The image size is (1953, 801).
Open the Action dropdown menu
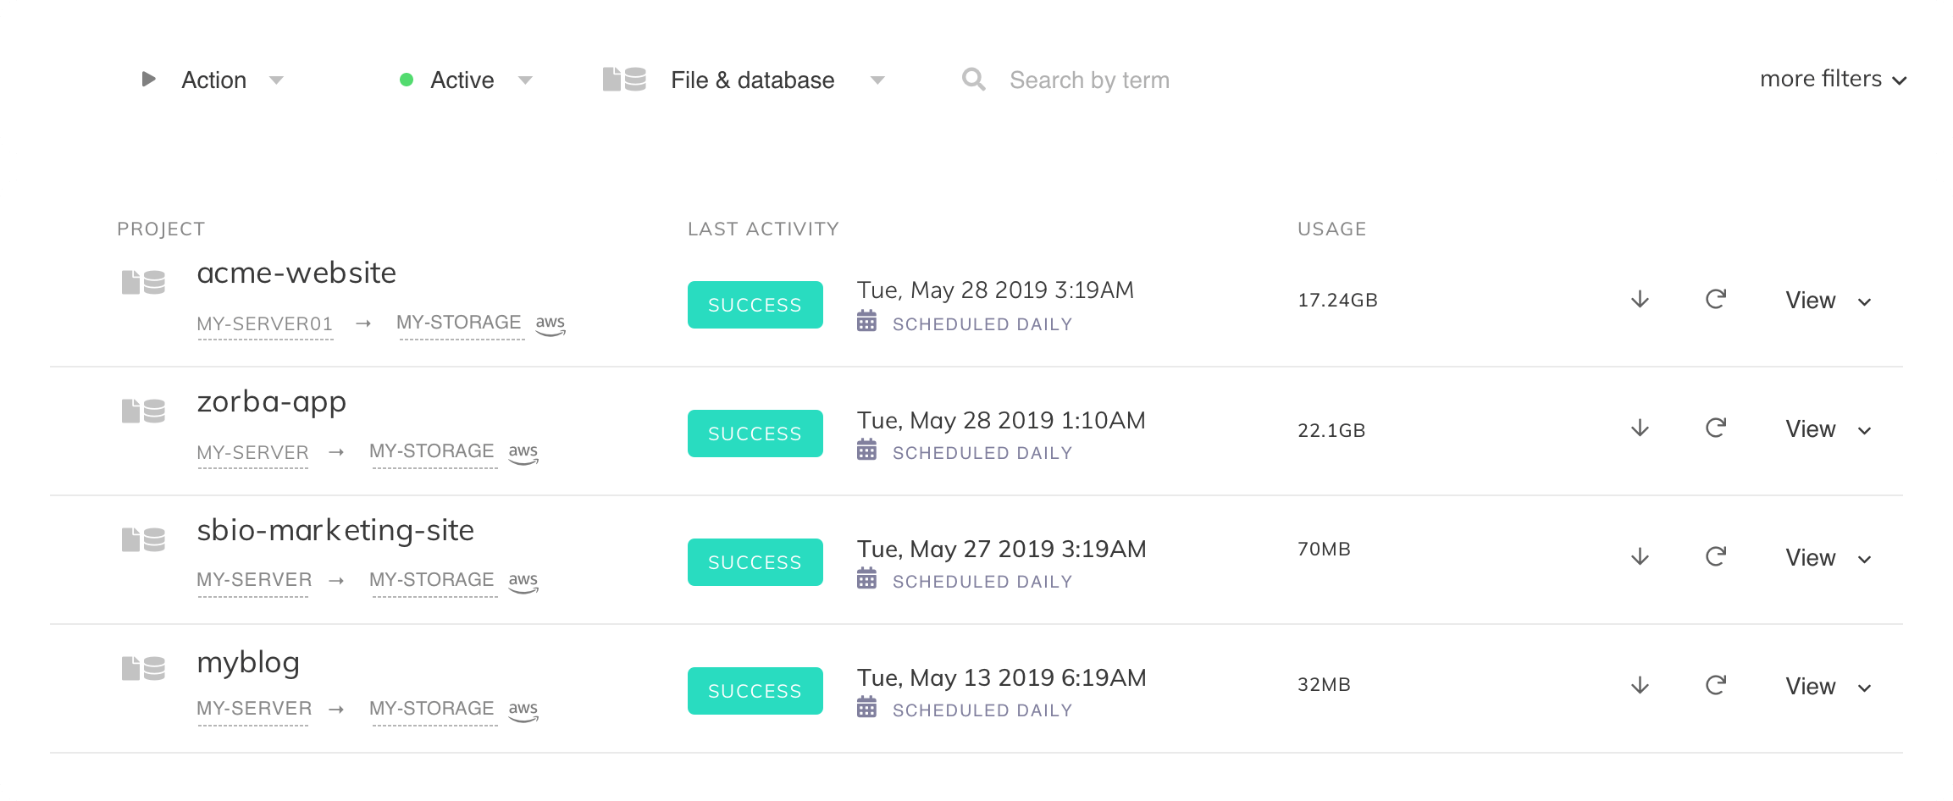(214, 80)
